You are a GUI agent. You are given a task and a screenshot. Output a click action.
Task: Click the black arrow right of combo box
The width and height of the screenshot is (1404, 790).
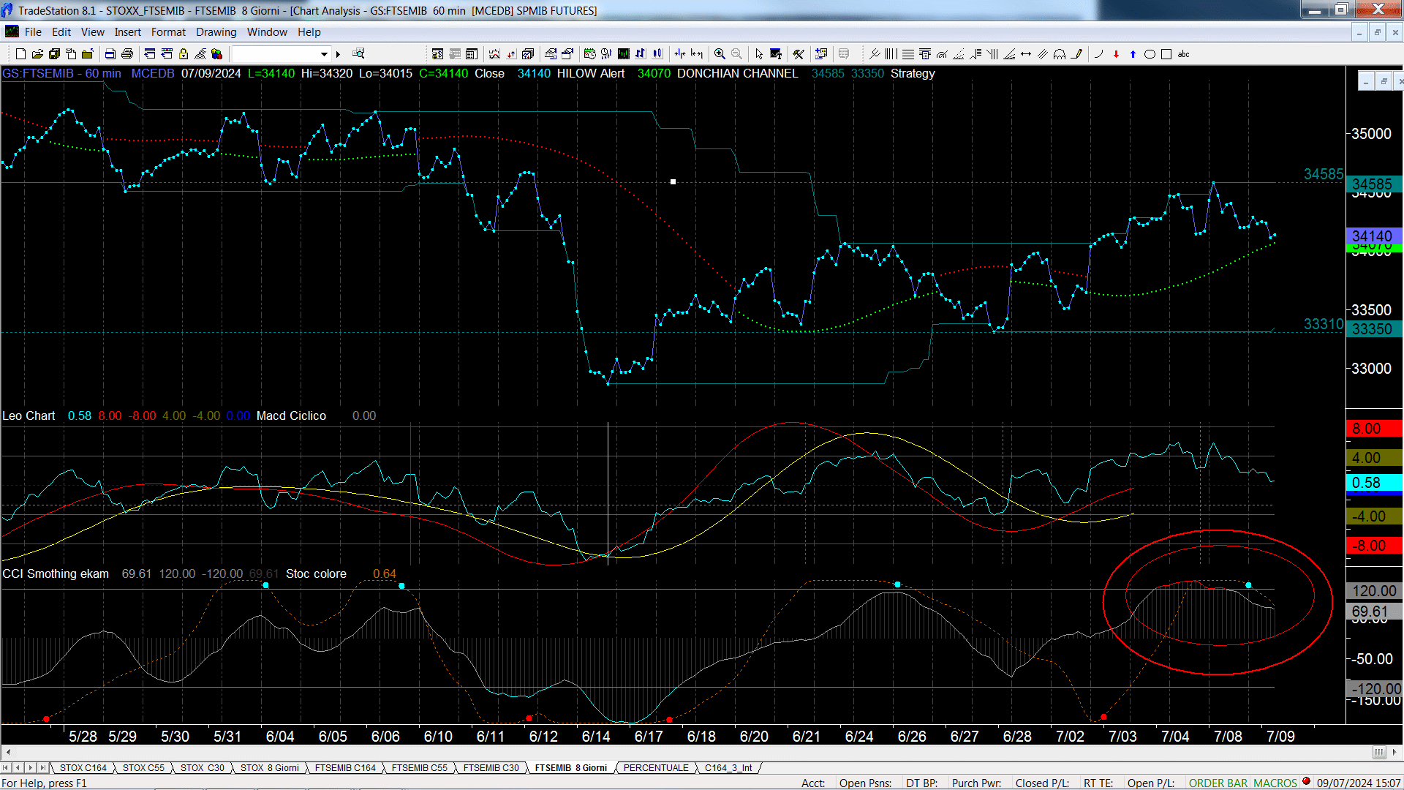click(x=338, y=54)
